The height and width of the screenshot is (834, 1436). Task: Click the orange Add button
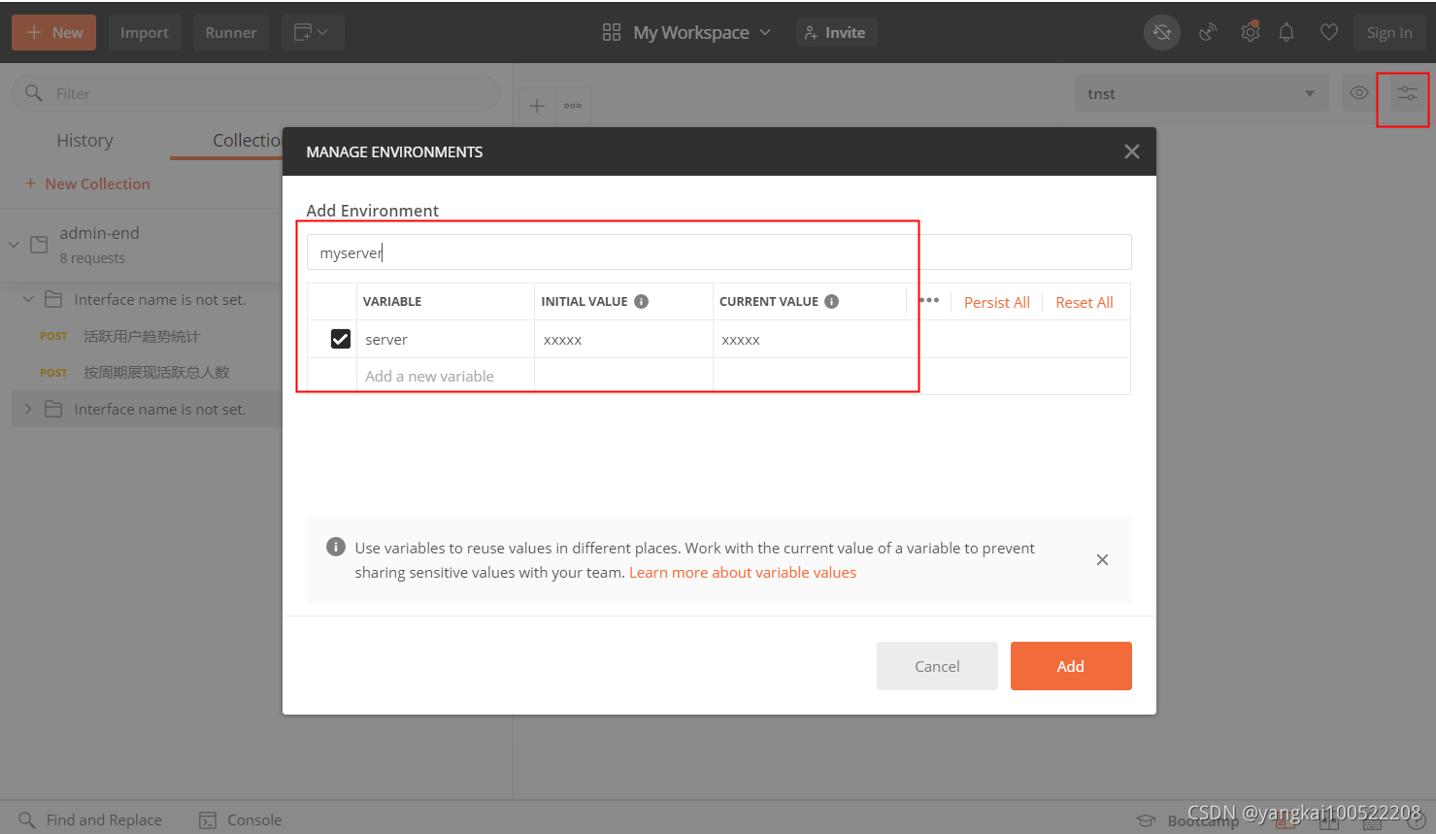[x=1071, y=666]
